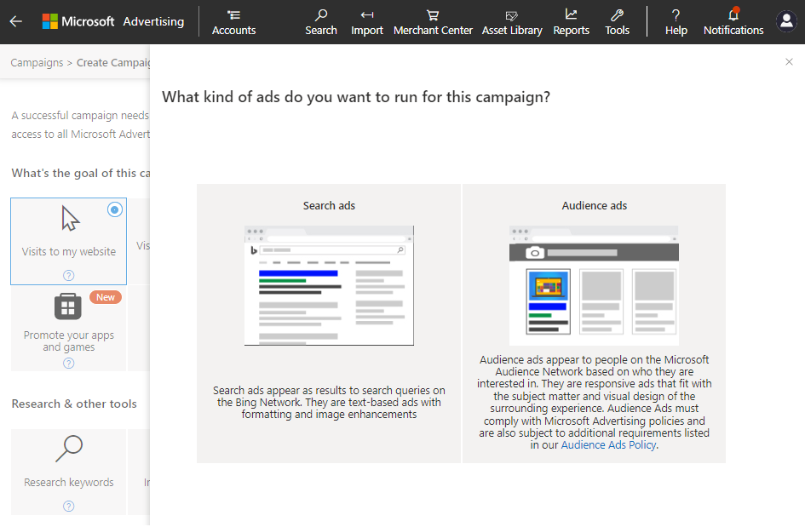The height and width of the screenshot is (527, 805).
Task: Open the Import tool
Action: click(x=367, y=22)
